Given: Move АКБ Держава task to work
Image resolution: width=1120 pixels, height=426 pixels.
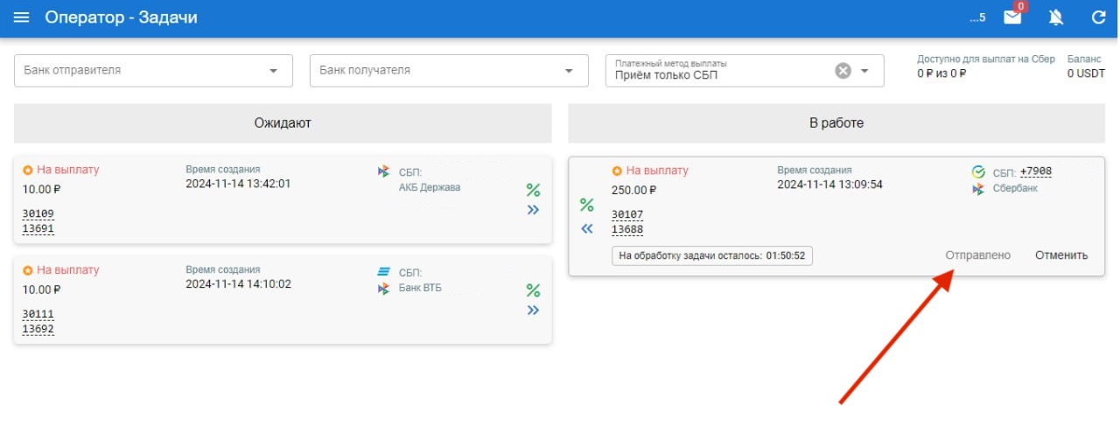Looking at the screenshot, I should tap(533, 210).
